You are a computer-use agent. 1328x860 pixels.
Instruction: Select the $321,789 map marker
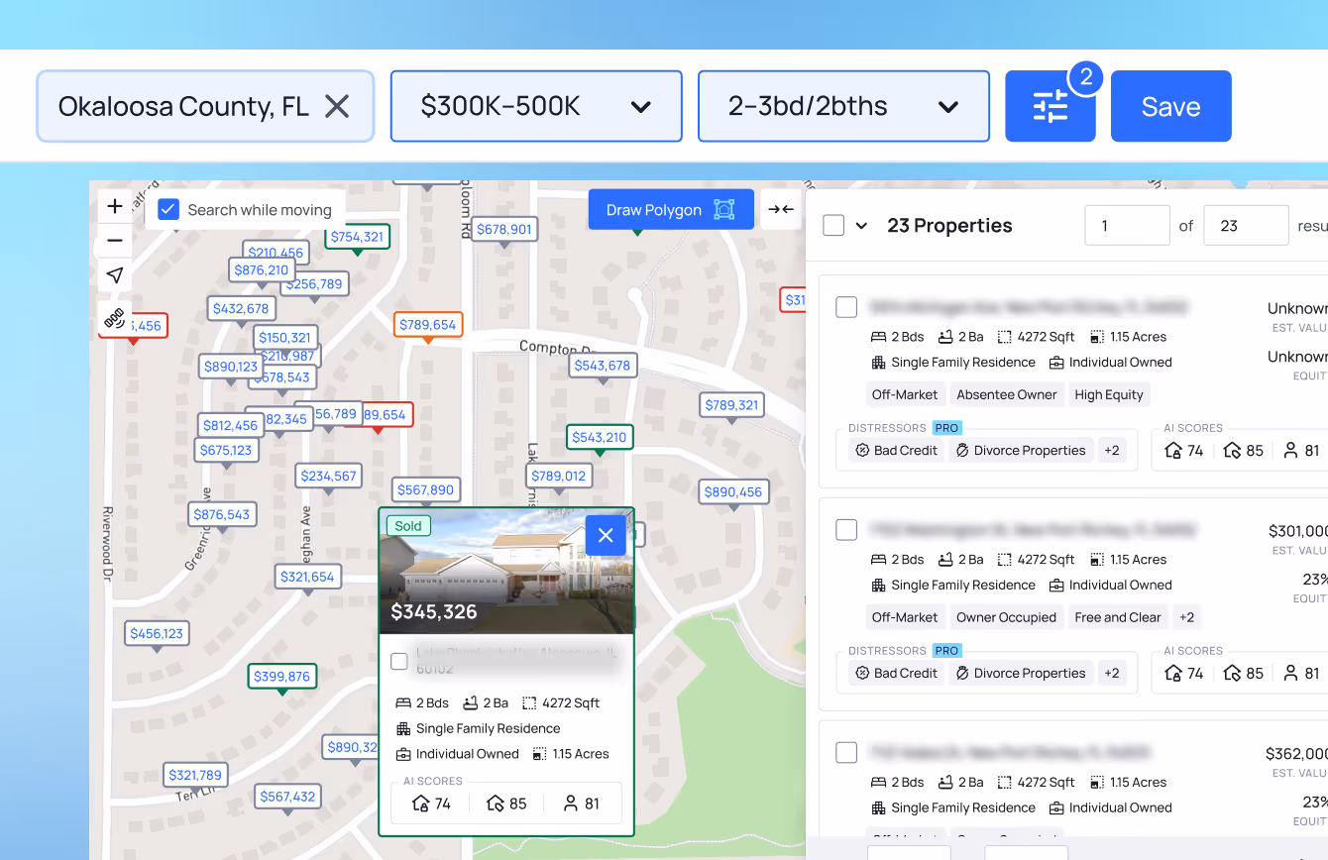(x=195, y=775)
